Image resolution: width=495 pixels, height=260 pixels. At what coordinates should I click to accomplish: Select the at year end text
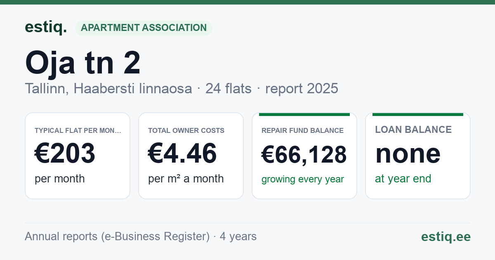(403, 179)
